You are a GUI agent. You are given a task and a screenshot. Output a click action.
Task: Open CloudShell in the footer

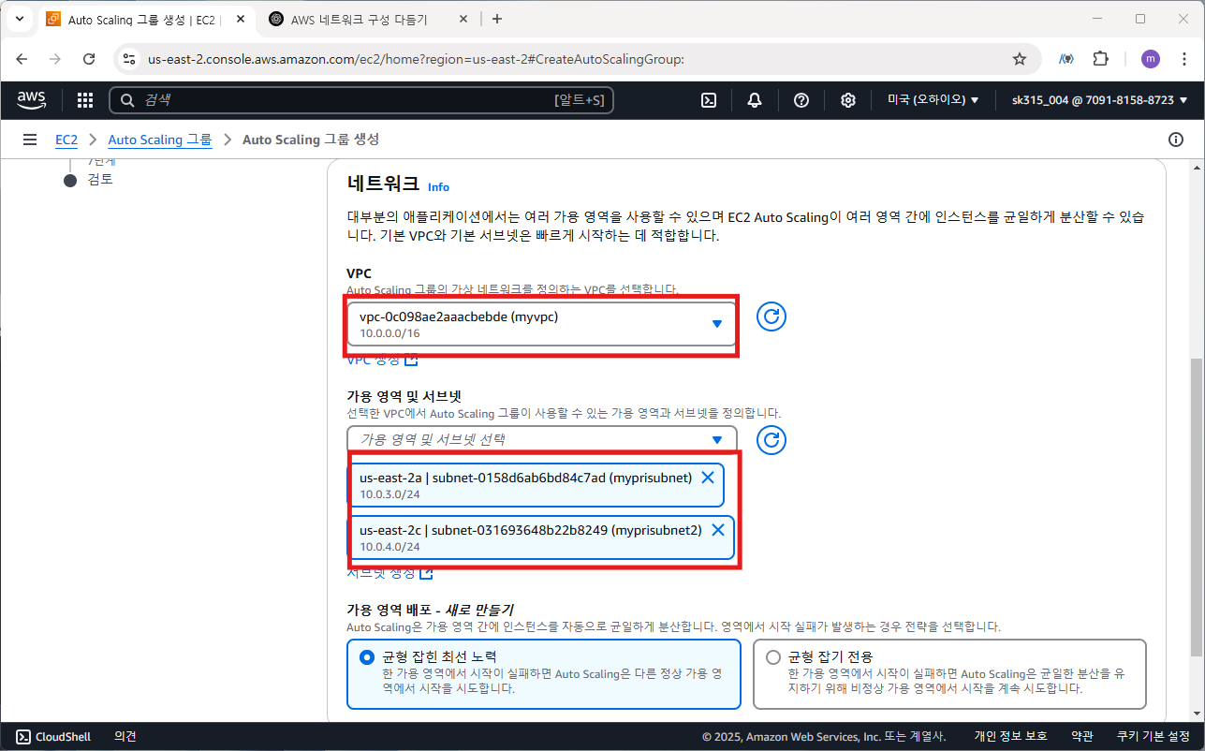pos(53,737)
